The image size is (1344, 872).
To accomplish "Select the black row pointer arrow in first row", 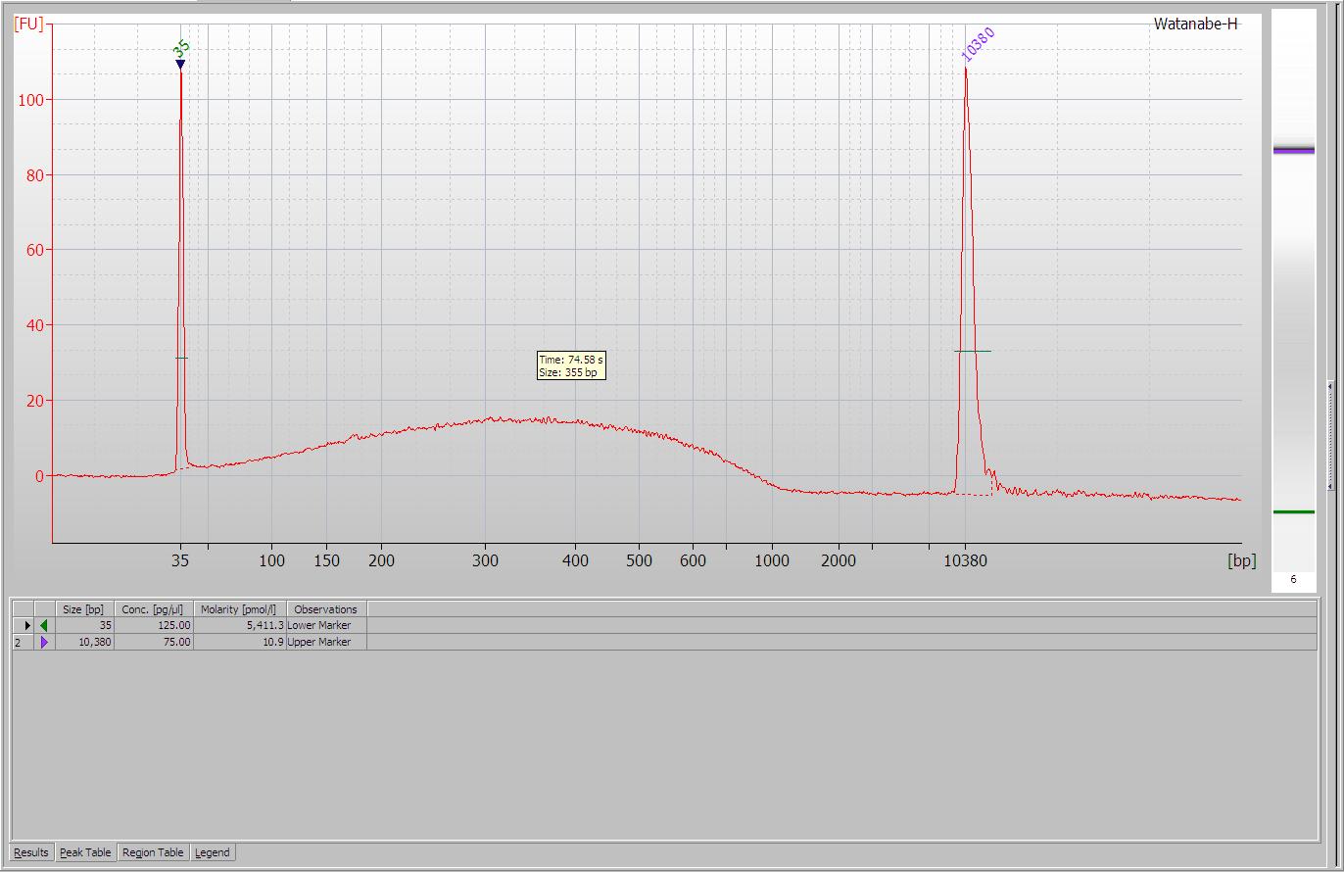I will [x=27, y=625].
